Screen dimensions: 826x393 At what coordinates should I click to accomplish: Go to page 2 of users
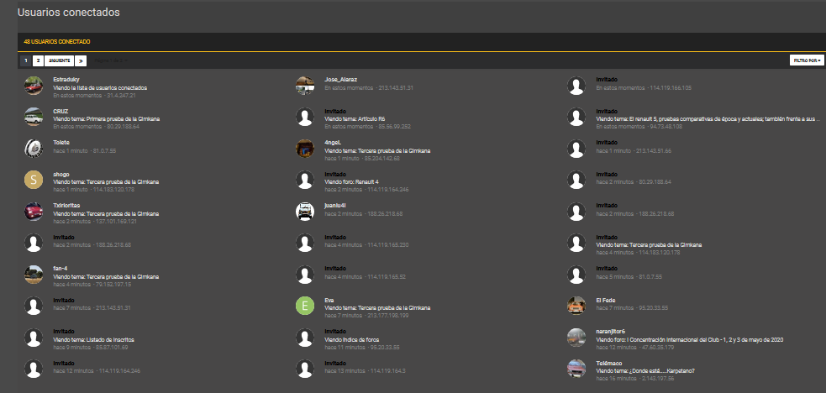(x=38, y=60)
